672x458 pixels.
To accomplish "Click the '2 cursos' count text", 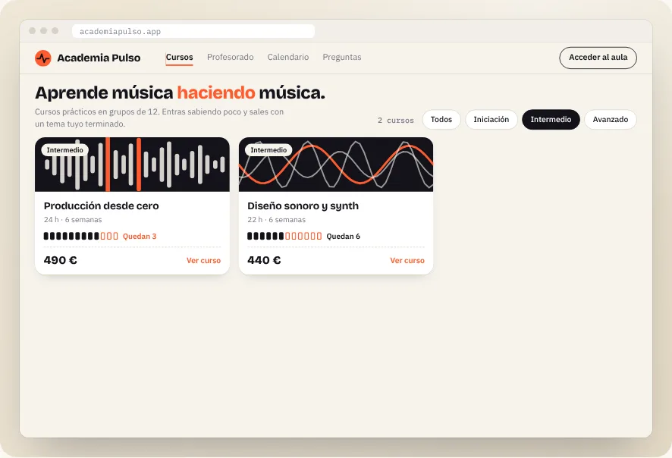I will click(x=396, y=121).
